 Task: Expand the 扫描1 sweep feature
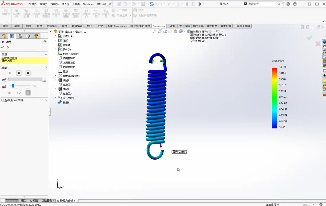pos(55,102)
